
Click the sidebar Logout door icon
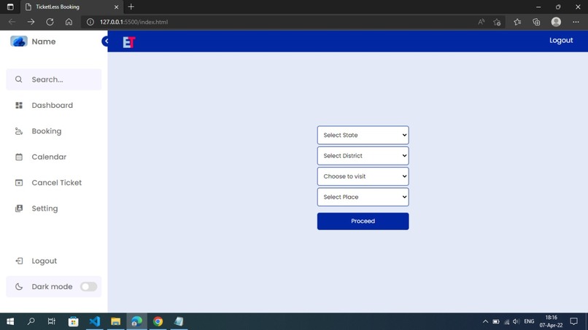click(19, 261)
